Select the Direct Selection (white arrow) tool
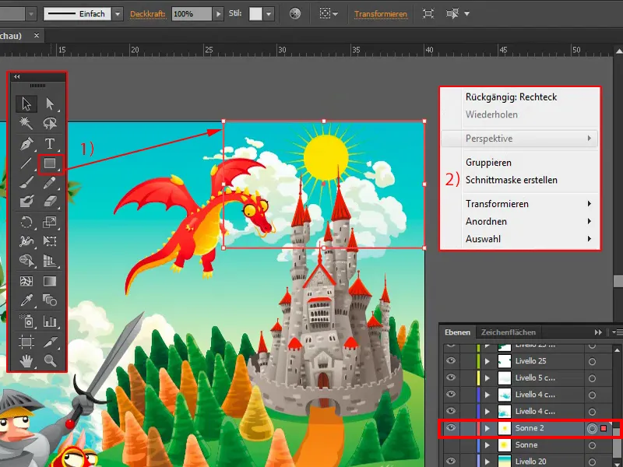623x467 pixels. tap(50, 104)
